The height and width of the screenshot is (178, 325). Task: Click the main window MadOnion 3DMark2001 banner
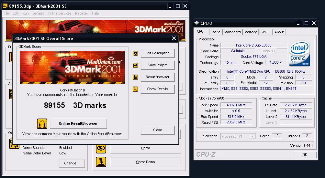[95, 27]
